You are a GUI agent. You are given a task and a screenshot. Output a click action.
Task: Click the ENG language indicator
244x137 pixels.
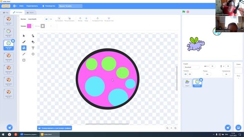pyautogui.click(x=226, y=134)
